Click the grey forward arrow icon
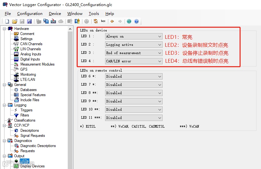The height and width of the screenshot is (169, 261). (120, 21)
